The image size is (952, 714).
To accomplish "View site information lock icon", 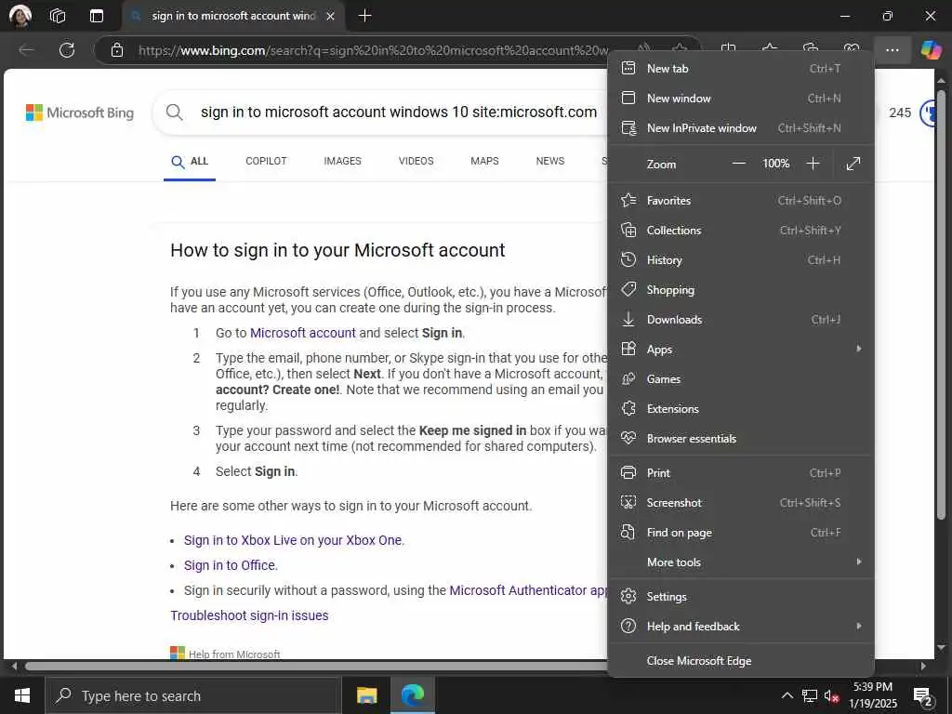I will click(117, 50).
